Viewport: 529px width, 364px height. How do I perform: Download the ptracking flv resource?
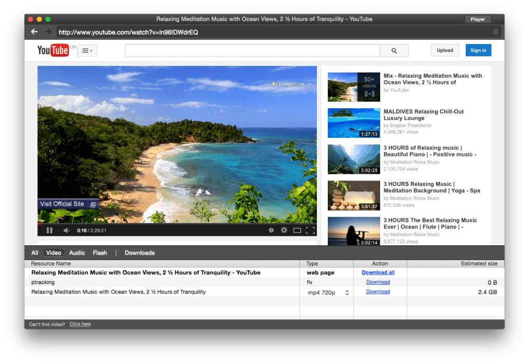[x=378, y=282]
